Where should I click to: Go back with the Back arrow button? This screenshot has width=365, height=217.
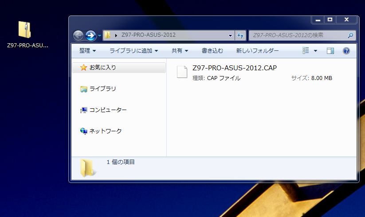78,35
